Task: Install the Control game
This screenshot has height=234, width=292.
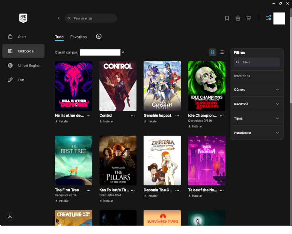Action: (106, 121)
